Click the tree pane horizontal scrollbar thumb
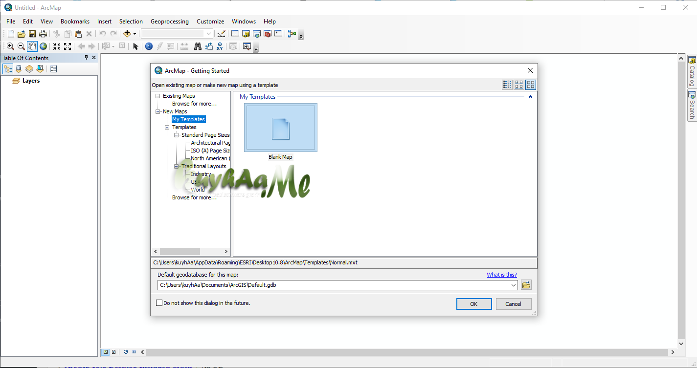The image size is (697, 368). pos(180,251)
